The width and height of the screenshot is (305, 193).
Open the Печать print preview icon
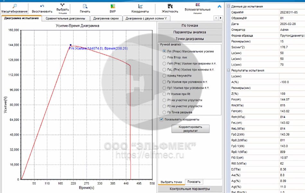pos(85,6)
